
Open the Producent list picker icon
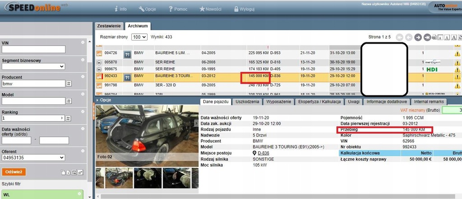[69, 84]
